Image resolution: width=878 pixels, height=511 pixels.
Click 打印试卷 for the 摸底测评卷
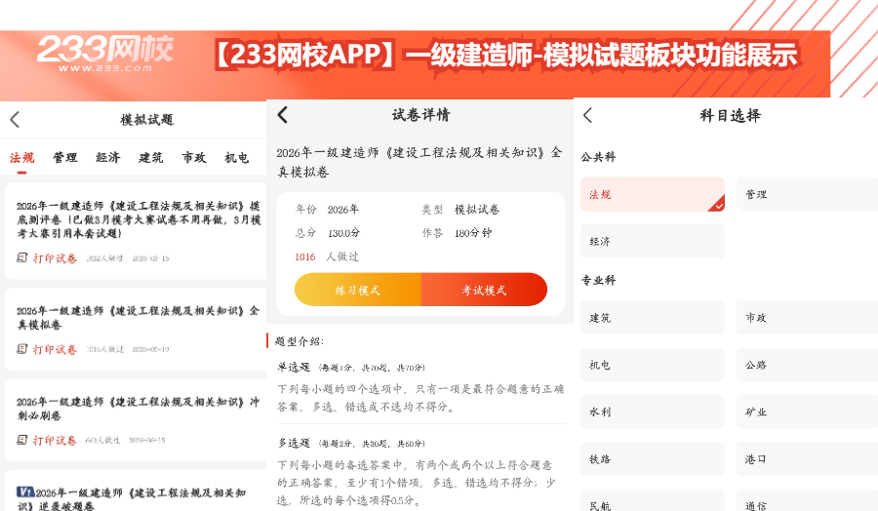tap(55, 258)
